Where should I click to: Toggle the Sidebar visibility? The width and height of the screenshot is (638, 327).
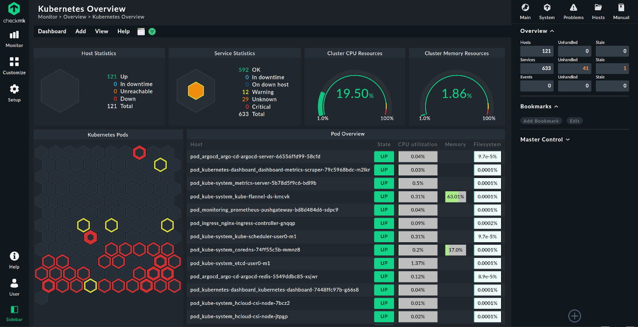14,313
